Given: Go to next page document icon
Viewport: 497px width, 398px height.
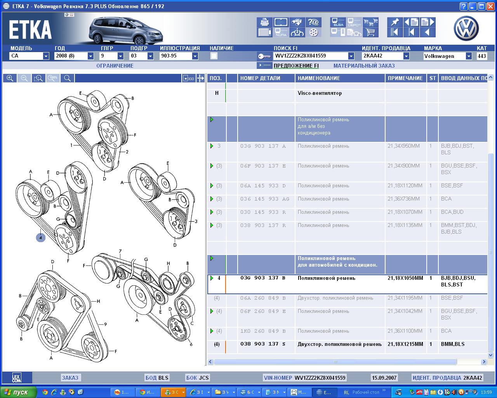Looking at the screenshot, I should [427, 22].
